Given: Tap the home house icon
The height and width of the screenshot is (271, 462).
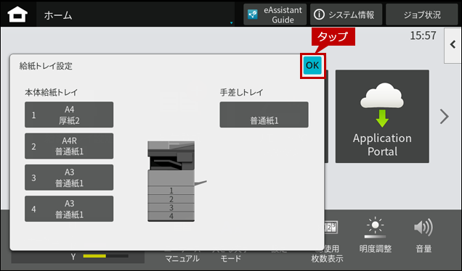Looking at the screenshot, I should tap(17, 14).
